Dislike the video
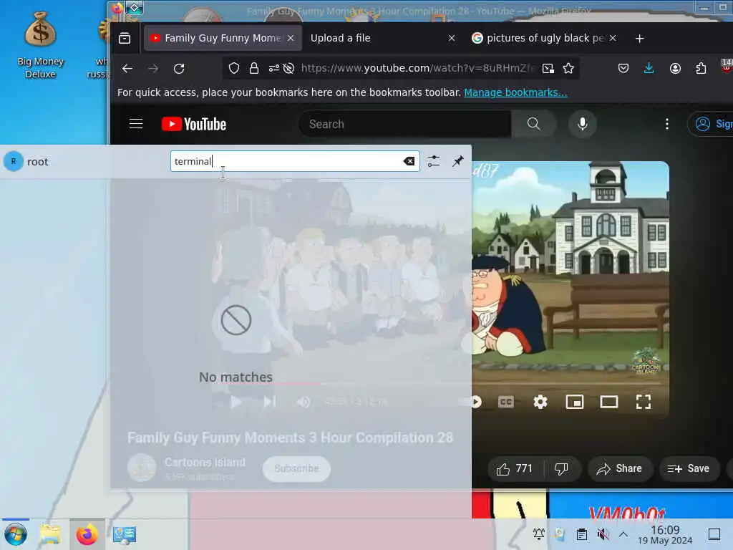 [562, 468]
